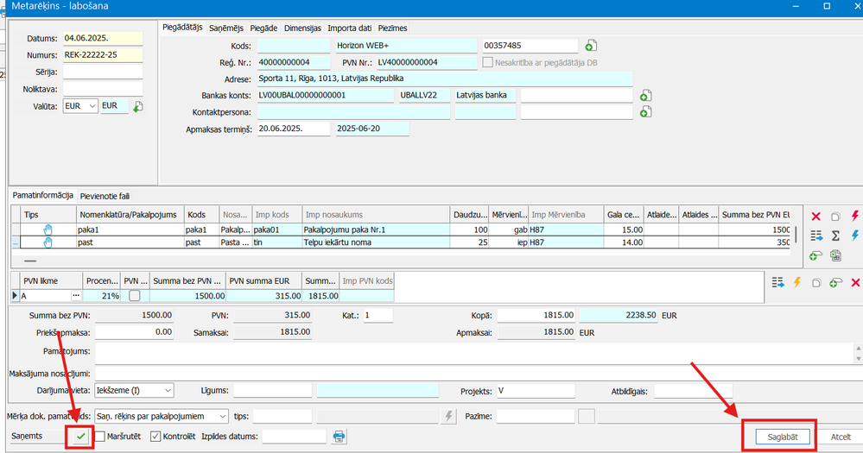Click the Pakalpojumu paka Nr.1 cell
Screen dimensions: 863x453
point(376,230)
